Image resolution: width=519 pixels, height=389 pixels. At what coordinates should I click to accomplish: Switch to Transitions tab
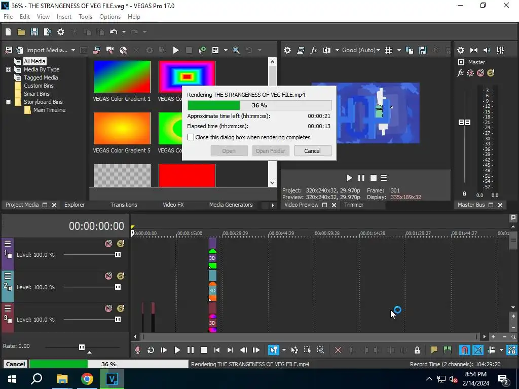tap(124, 205)
